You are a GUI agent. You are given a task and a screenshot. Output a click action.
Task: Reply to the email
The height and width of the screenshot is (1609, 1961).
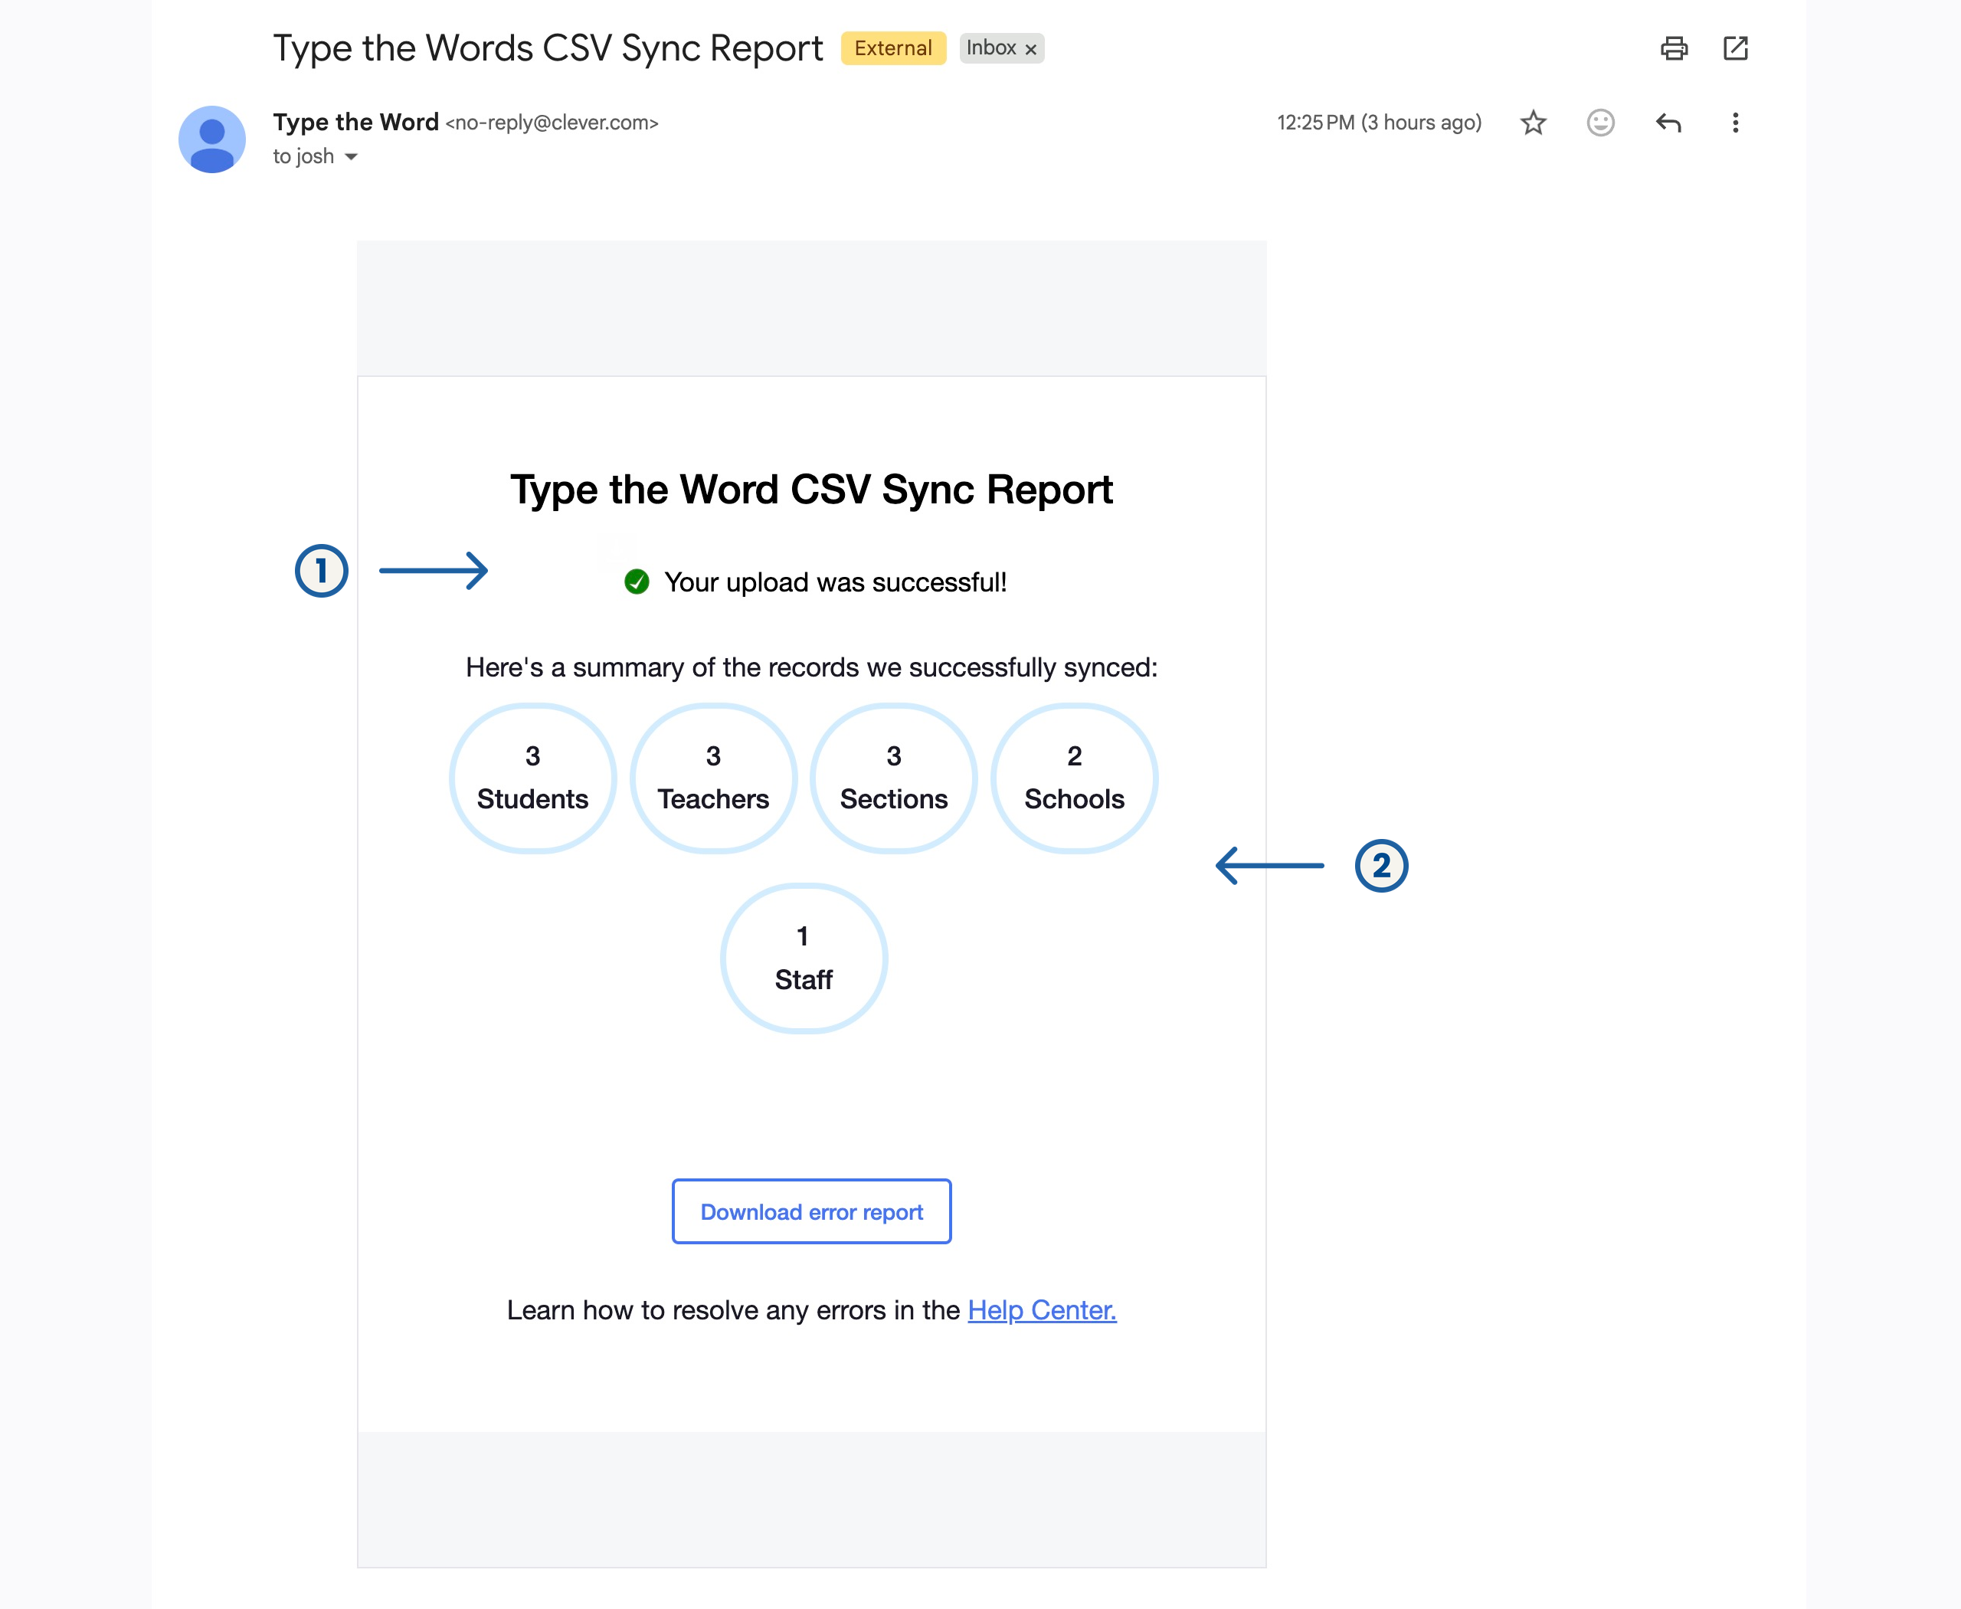click(1668, 123)
